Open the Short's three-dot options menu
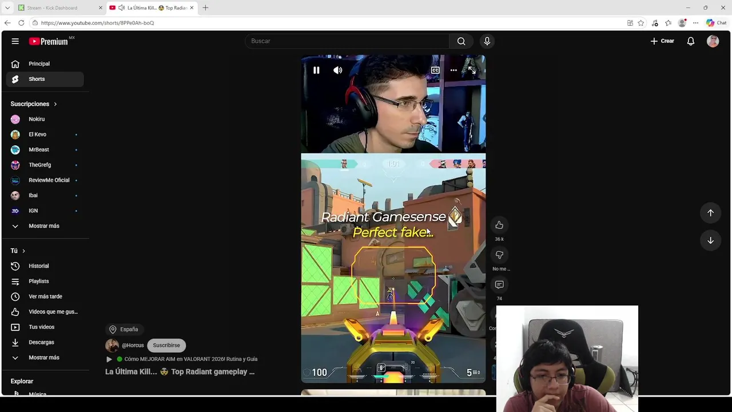This screenshot has width=732, height=412. tap(453, 70)
